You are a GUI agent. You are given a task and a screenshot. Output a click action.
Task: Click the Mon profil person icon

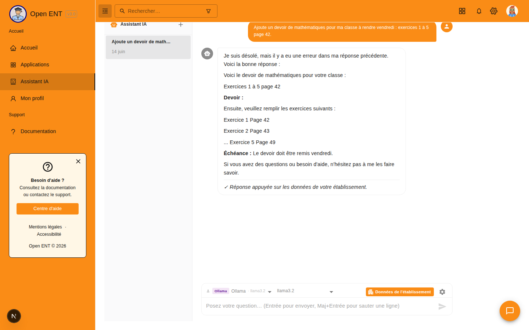pyautogui.click(x=13, y=99)
